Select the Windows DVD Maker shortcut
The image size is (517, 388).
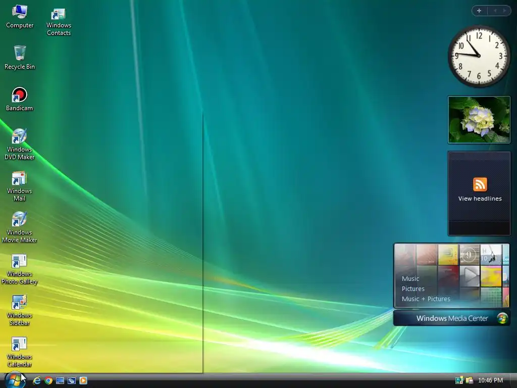(x=20, y=144)
